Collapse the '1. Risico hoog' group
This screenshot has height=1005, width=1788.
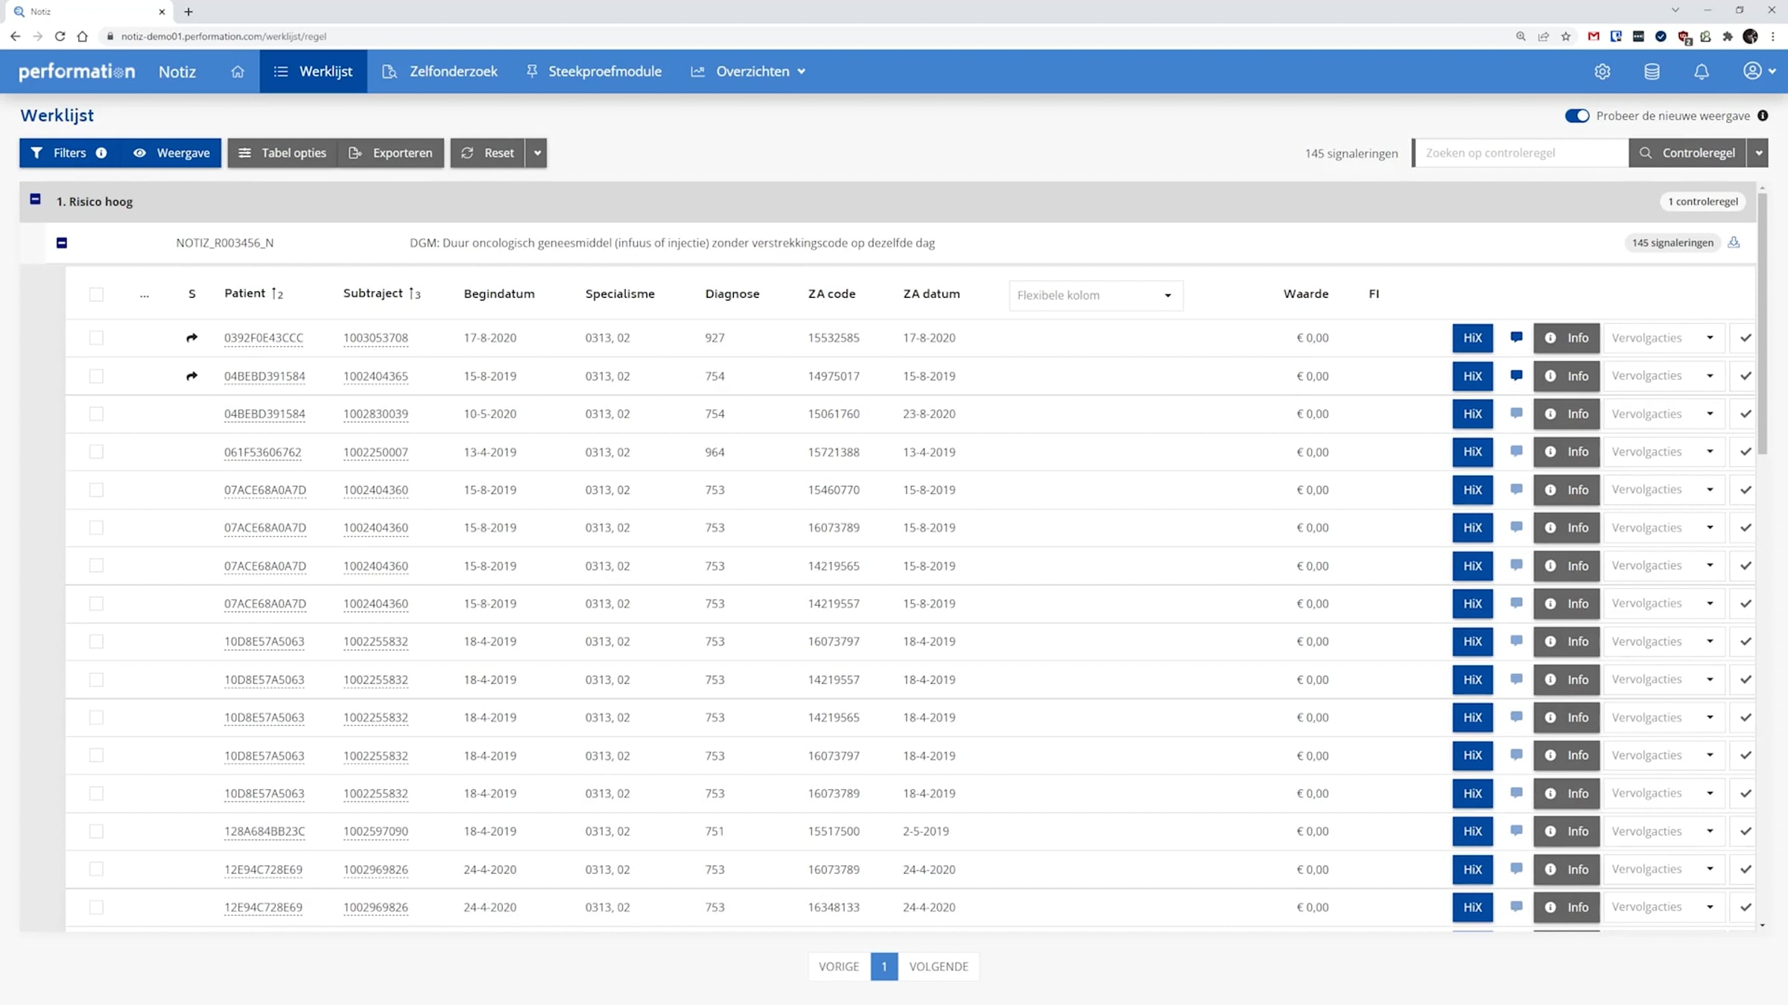pyautogui.click(x=35, y=199)
